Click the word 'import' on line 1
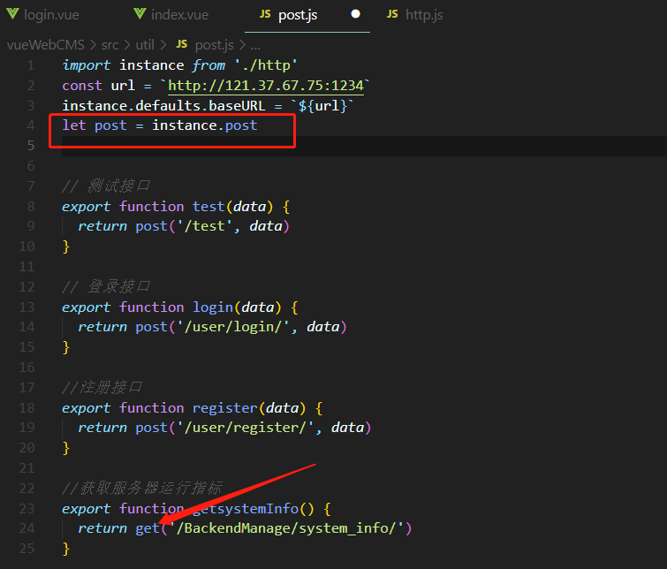The height and width of the screenshot is (569, 667). (87, 65)
